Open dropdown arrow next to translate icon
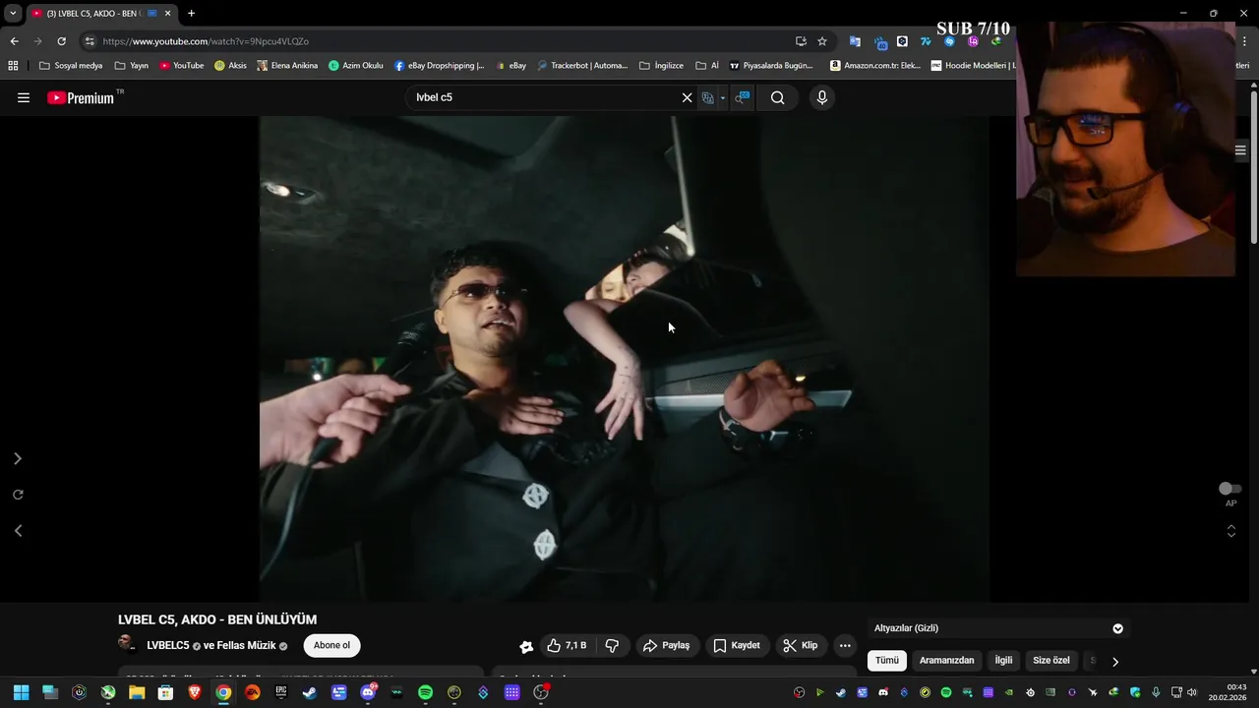The width and height of the screenshot is (1259, 708). point(722,97)
